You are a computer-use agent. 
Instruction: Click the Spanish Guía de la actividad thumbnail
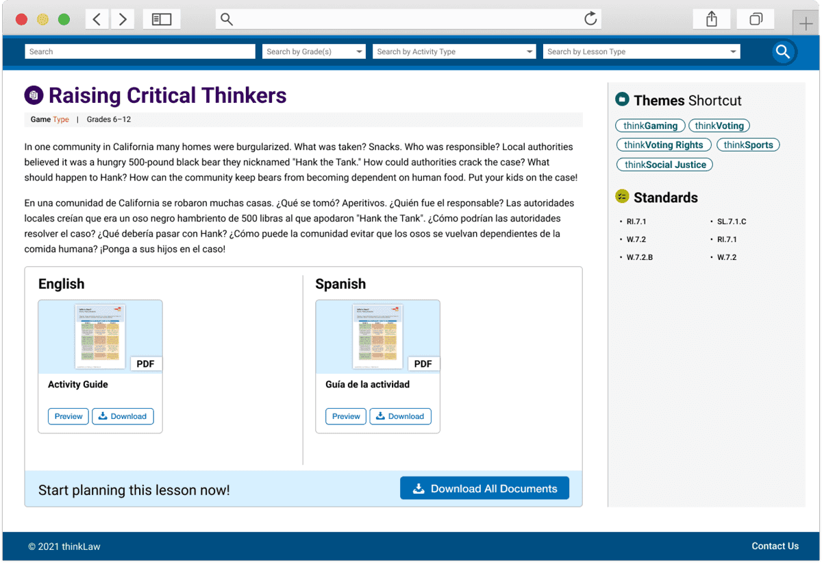tap(377, 336)
